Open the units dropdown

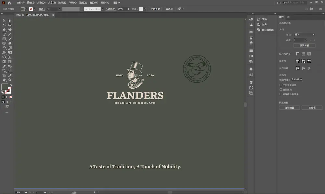tap(304, 34)
